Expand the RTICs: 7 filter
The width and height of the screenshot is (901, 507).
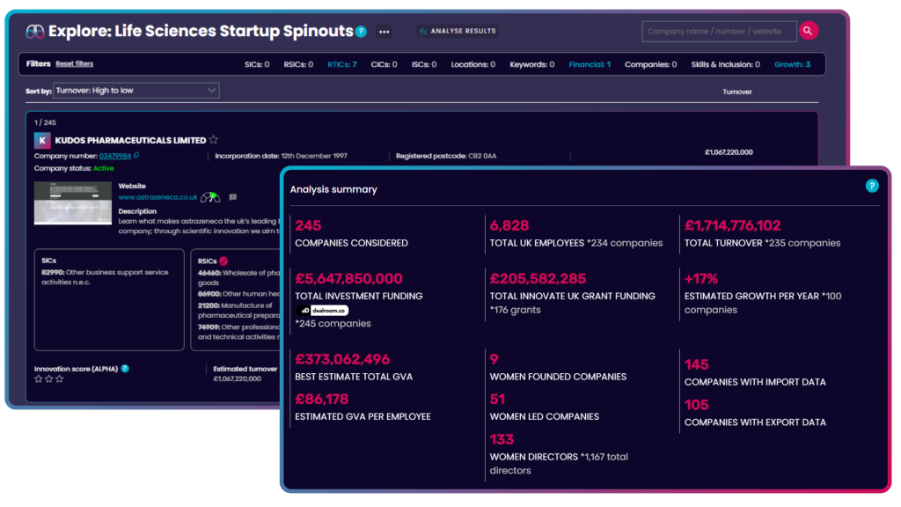341,64
